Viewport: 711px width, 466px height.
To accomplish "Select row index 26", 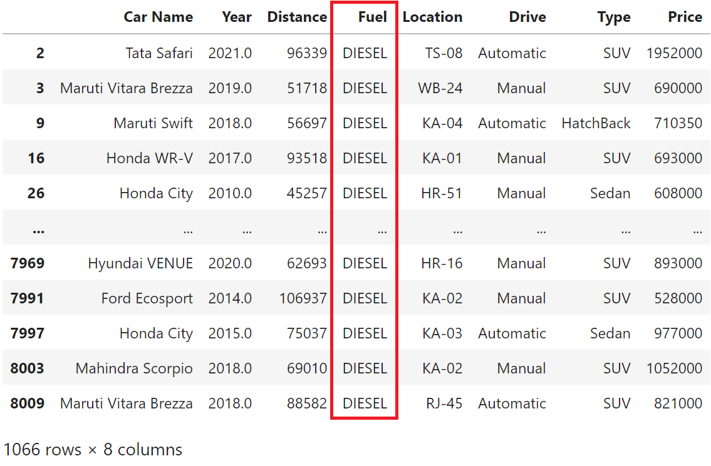I will tap(36, 193).
